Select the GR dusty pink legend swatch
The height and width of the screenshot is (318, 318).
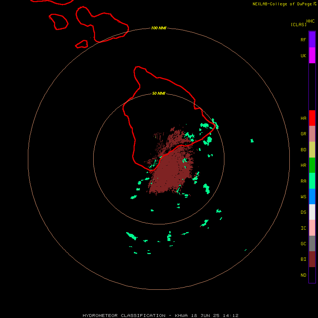coord(312,134)
